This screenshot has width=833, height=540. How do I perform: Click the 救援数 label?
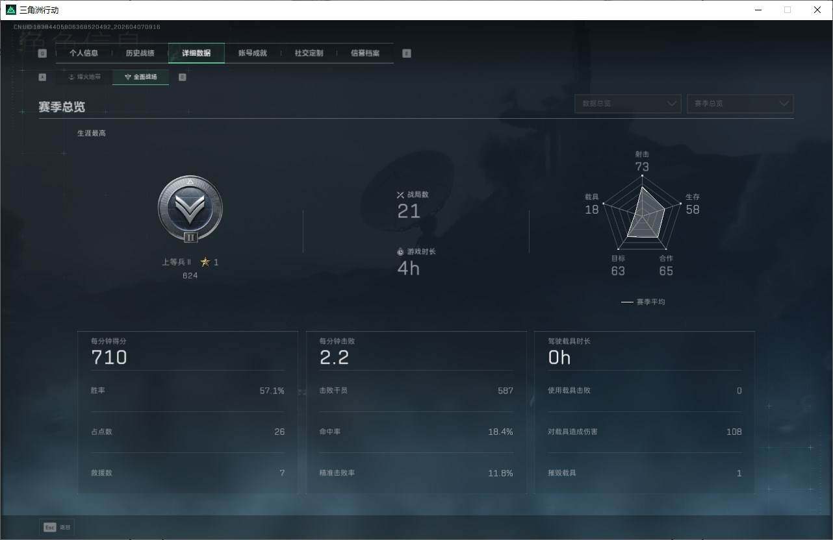click(101, 473)
